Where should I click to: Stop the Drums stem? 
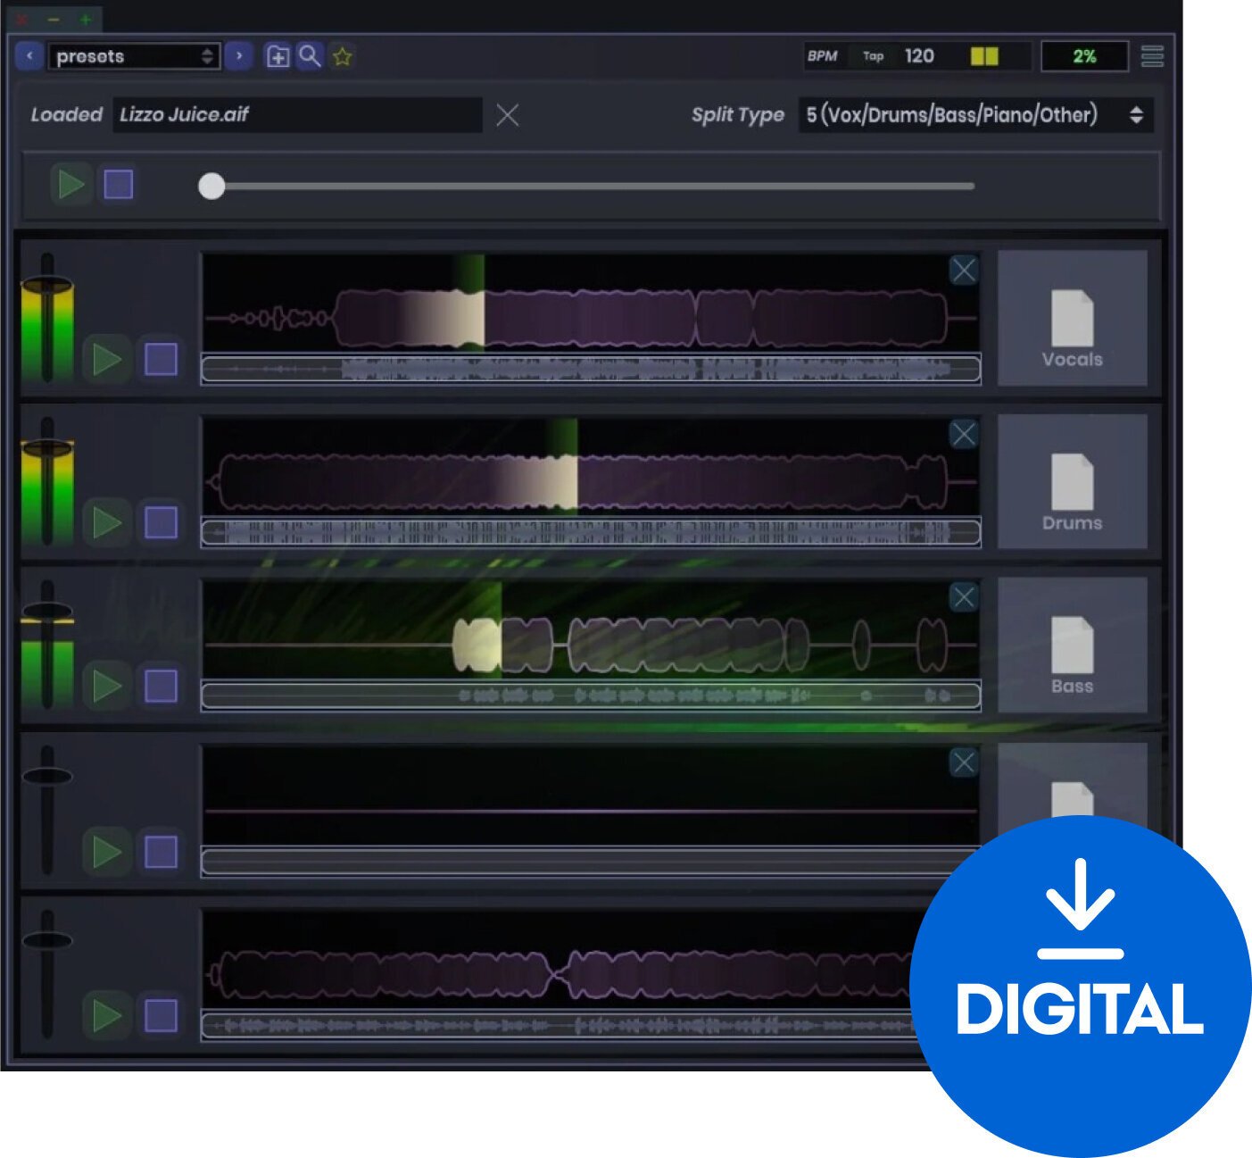161,522
